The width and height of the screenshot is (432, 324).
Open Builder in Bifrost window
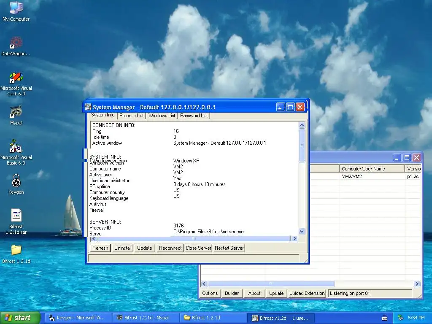[232, 293]
